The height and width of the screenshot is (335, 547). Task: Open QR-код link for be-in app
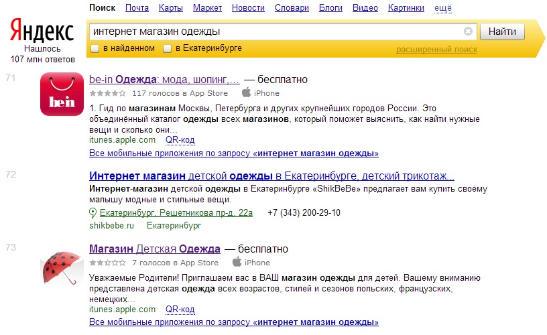[x=180, y=140]
